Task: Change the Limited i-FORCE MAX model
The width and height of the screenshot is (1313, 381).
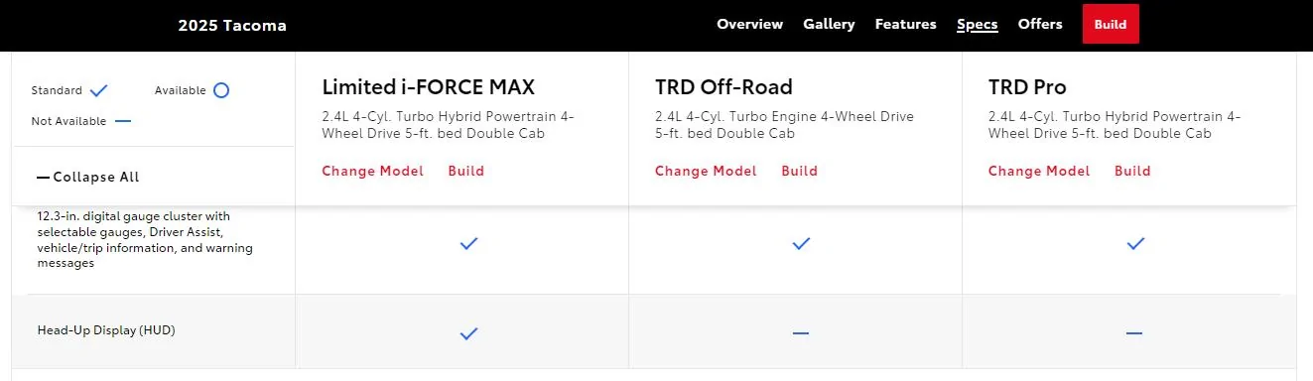Action: [x=373, y=171]
